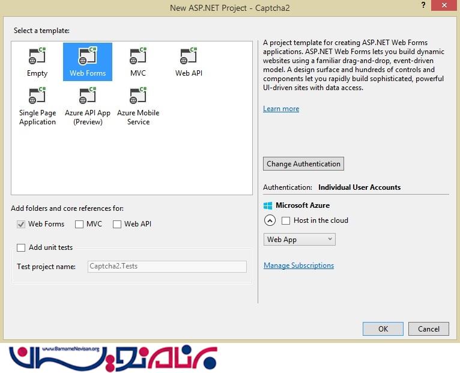Enable the MVC folders checkbox
This screenshot has width=460, height=373.
[x=79, y=224]
